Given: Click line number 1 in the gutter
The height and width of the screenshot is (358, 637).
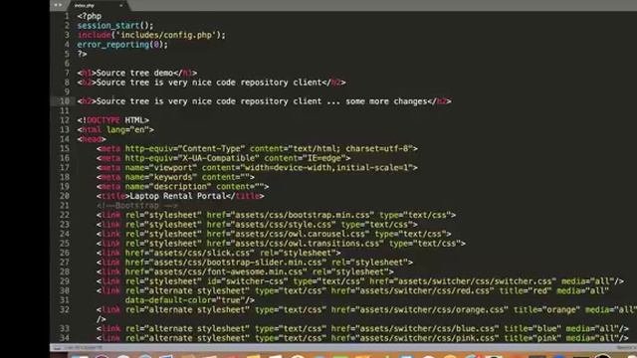Looking at the screenshot, I should (67, 16).
